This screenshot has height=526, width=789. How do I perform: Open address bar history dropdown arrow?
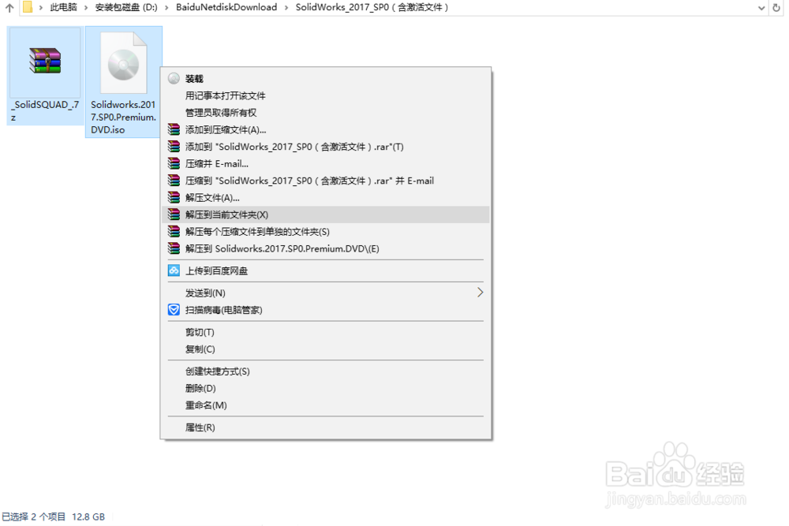(761, 8)
